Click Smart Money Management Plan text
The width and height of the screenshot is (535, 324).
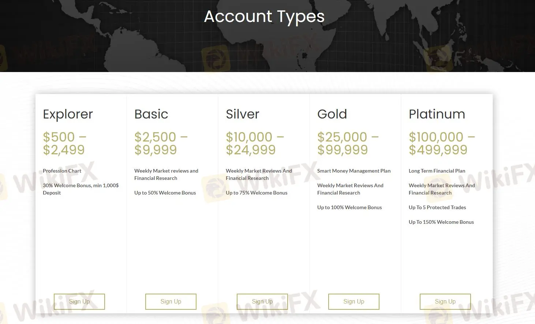pos(354,171)
